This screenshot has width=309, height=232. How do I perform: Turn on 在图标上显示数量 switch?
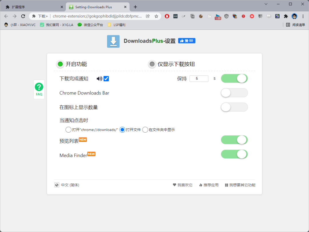tap(234, 107)
